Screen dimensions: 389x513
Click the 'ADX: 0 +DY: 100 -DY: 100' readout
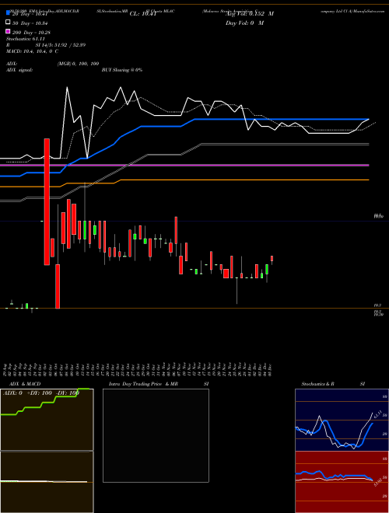pyautogui.click(x=41, y=393)
